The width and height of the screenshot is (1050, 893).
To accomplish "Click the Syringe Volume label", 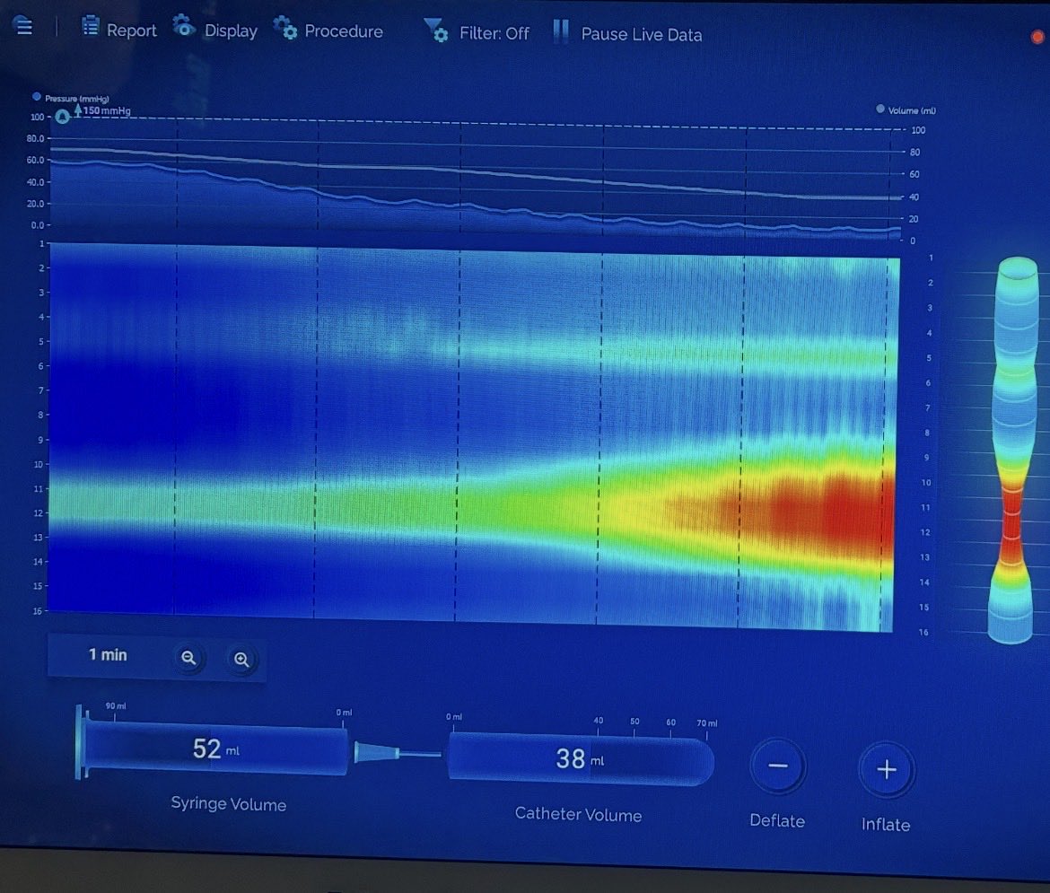I will 228,803.
